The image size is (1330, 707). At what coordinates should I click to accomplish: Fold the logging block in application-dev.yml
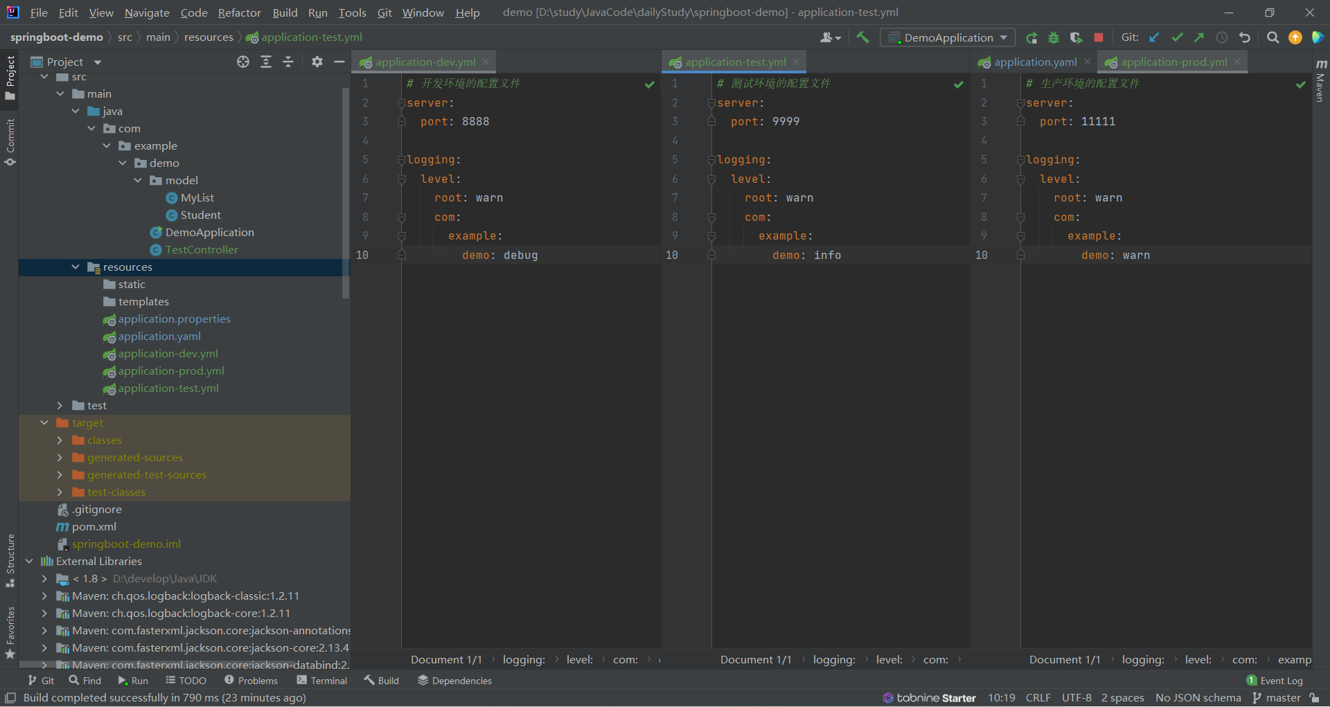click(x=401, y=160)
